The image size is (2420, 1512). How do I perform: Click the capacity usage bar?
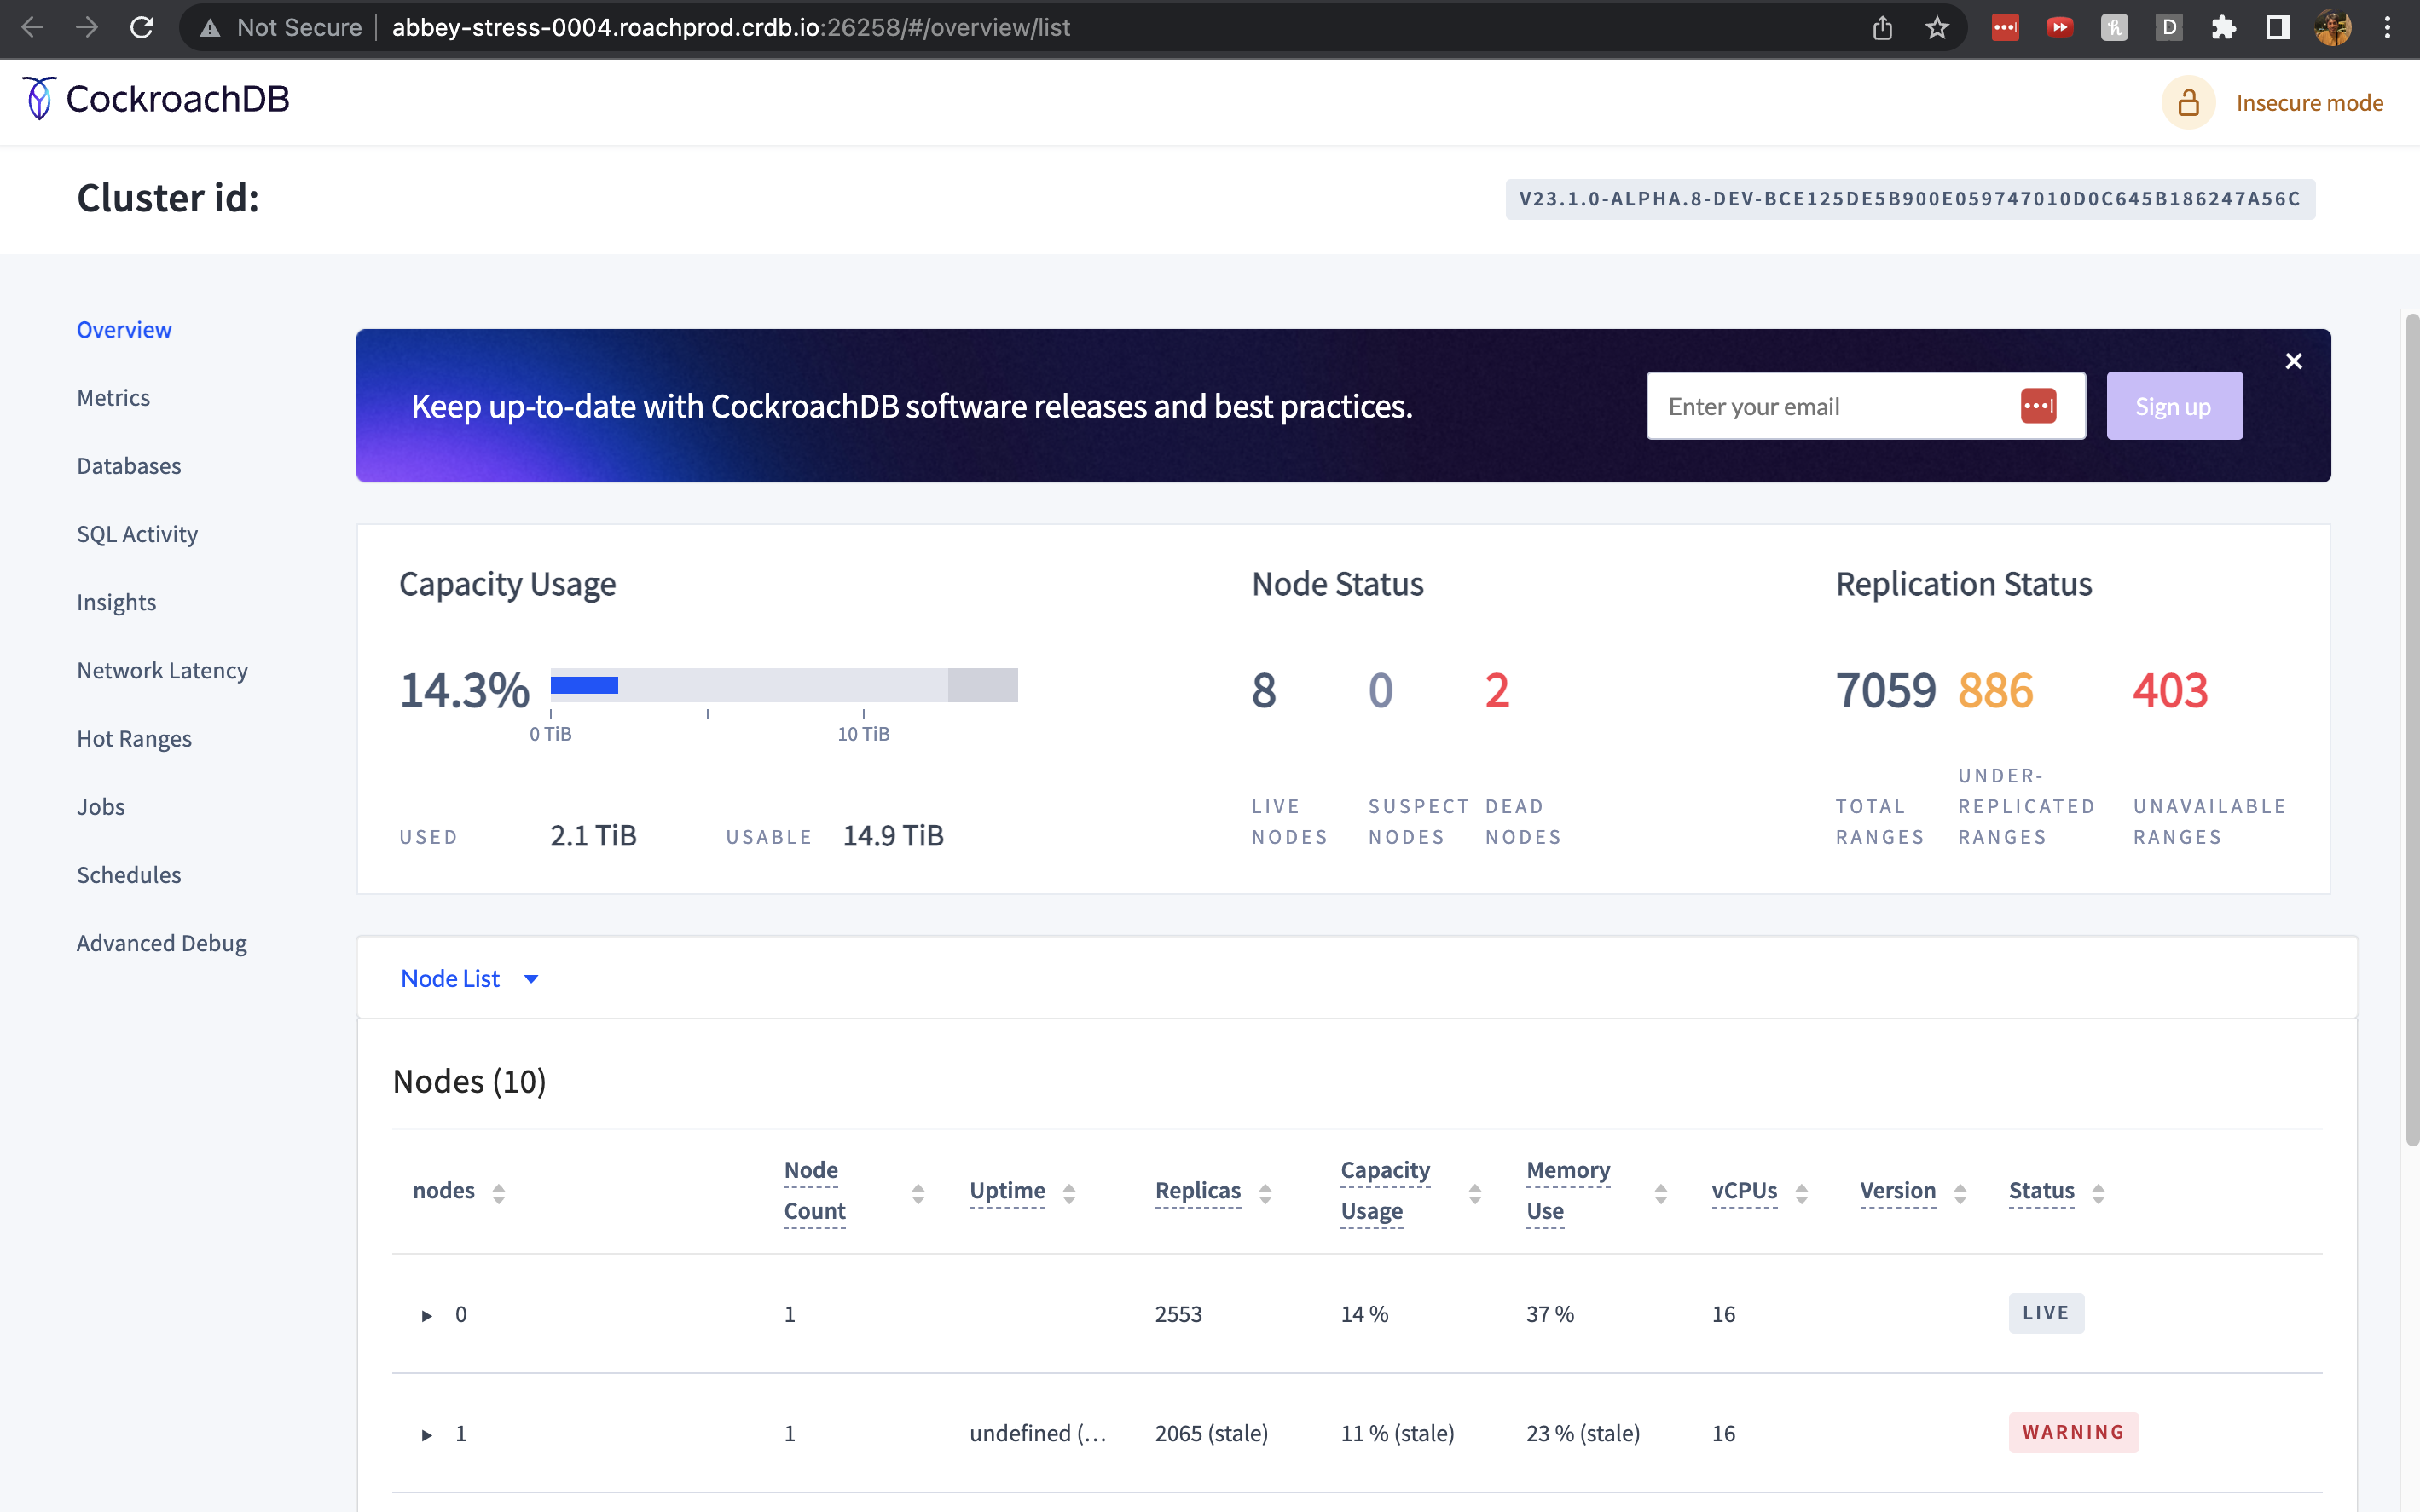click(x=784, y=685)
